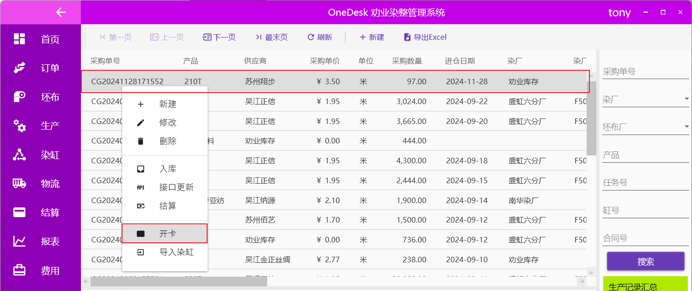Image resolution: width=692 pixels, height=291 pixels.
Task: Expand the 染厂 dropdown filter
Action: 686,99
